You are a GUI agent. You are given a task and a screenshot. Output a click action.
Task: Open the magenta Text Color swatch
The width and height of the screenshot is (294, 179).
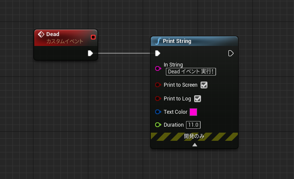[x=193, y=112]
